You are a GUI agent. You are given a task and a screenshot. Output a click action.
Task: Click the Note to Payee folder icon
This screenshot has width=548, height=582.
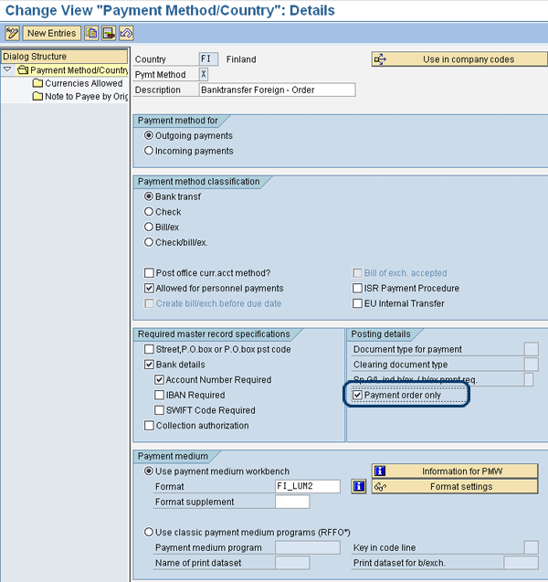(x=37, y=97)
